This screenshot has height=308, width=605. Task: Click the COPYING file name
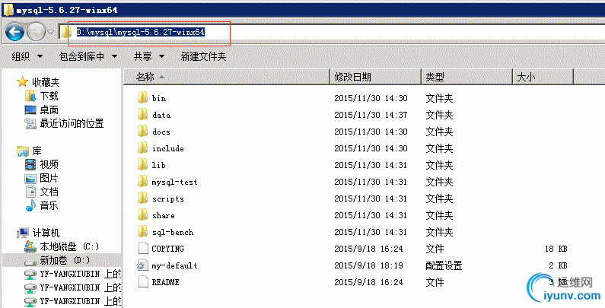168,249
